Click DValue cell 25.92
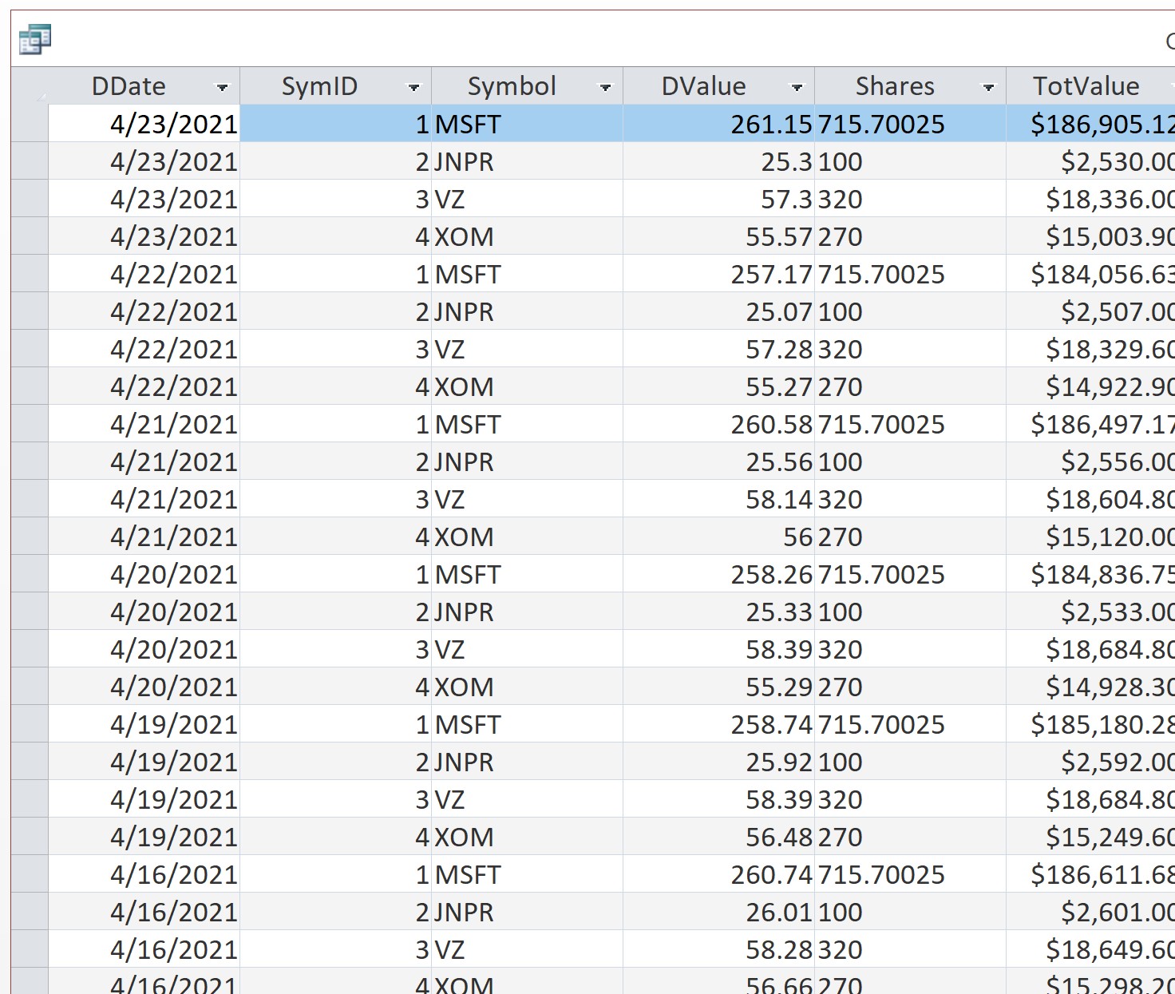1175x994 pixels. point(718,762)
